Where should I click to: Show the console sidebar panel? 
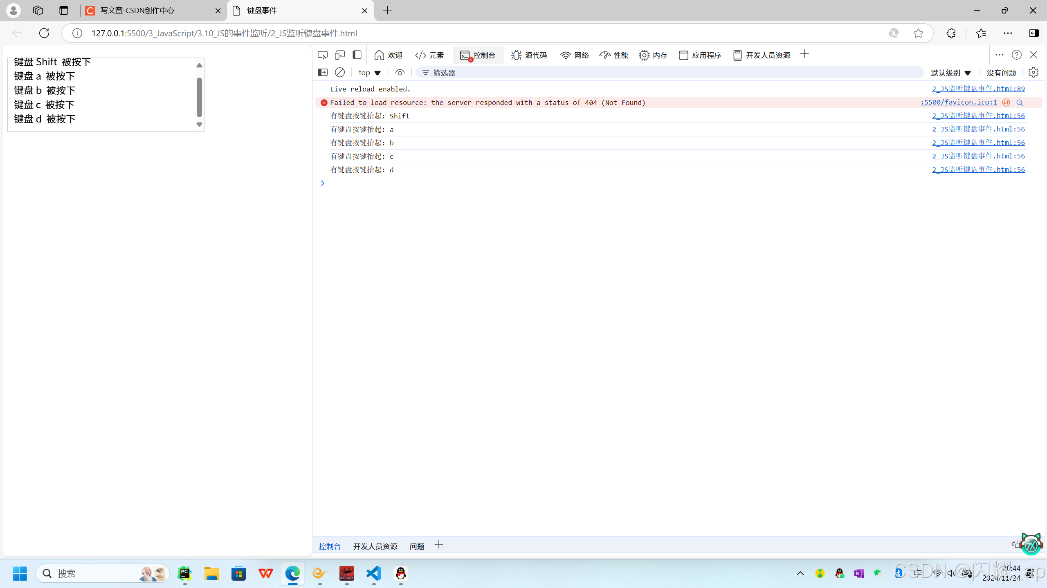(322, 72)
